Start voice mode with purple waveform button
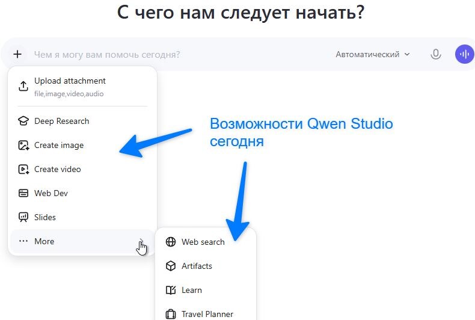Screen dimensions: 475x320 pos(464,54)
